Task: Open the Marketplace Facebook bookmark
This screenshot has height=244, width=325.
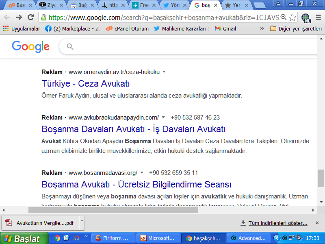Action: [x=73, y=28]
